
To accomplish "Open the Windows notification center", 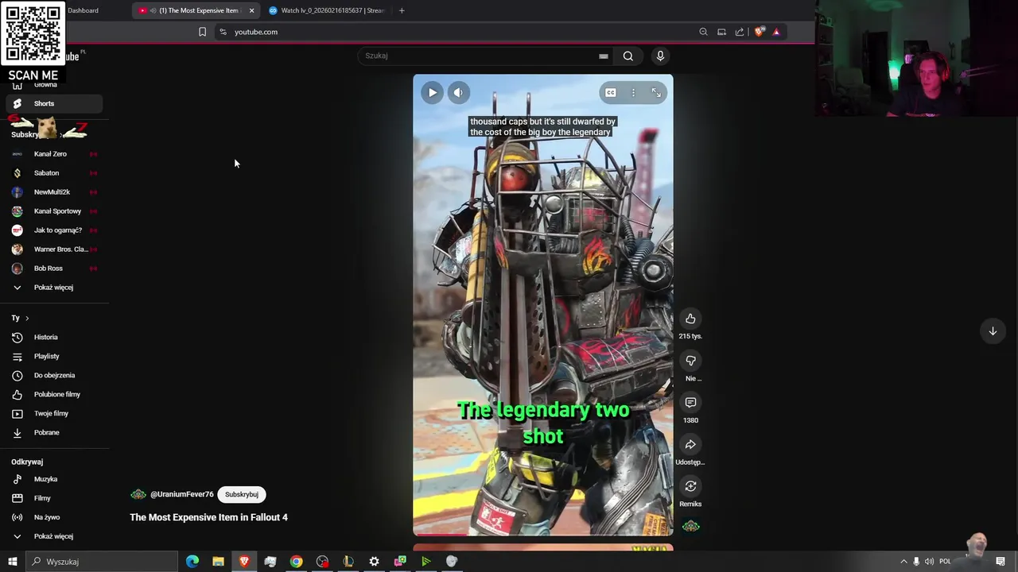I will pyautogui.click(x=1001, y=561).
